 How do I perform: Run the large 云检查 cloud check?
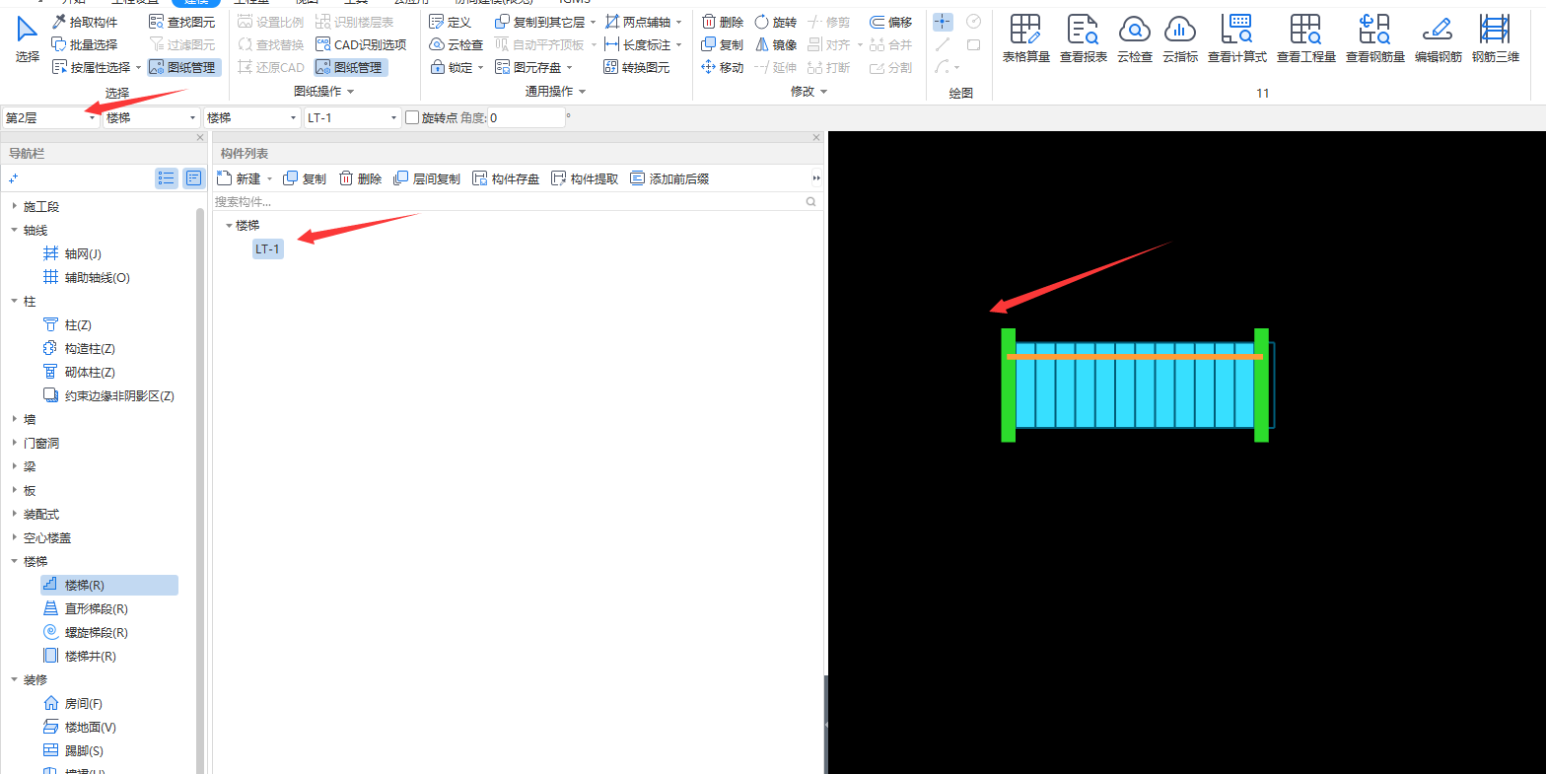1135,39
